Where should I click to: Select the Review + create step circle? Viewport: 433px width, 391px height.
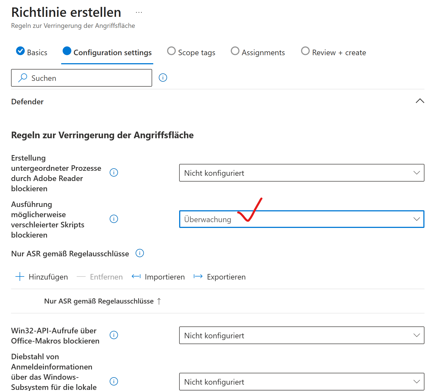305,51
